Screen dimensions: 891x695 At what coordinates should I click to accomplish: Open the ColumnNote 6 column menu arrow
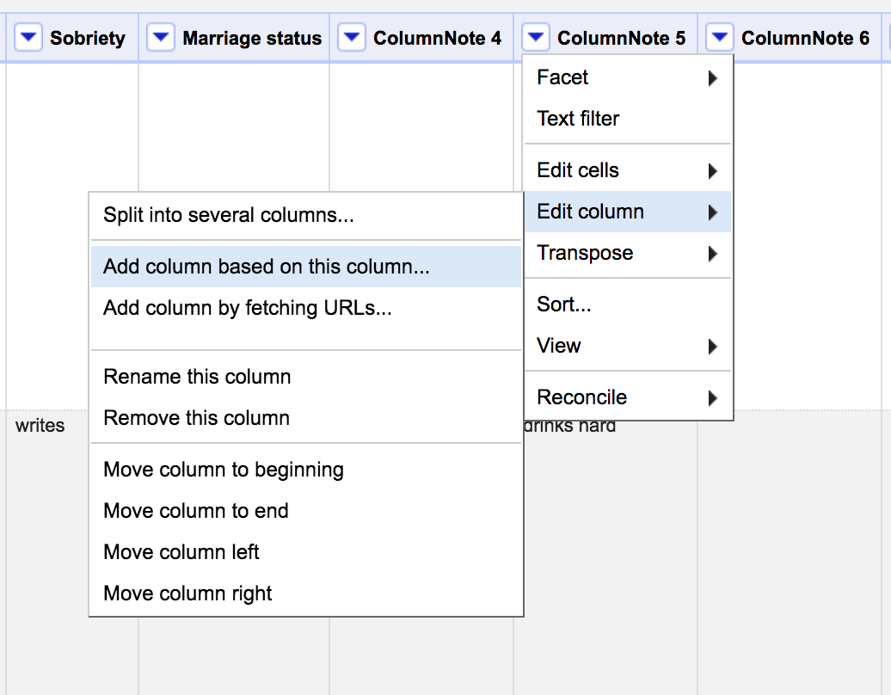pyautogui.click(x=720, y=38)
